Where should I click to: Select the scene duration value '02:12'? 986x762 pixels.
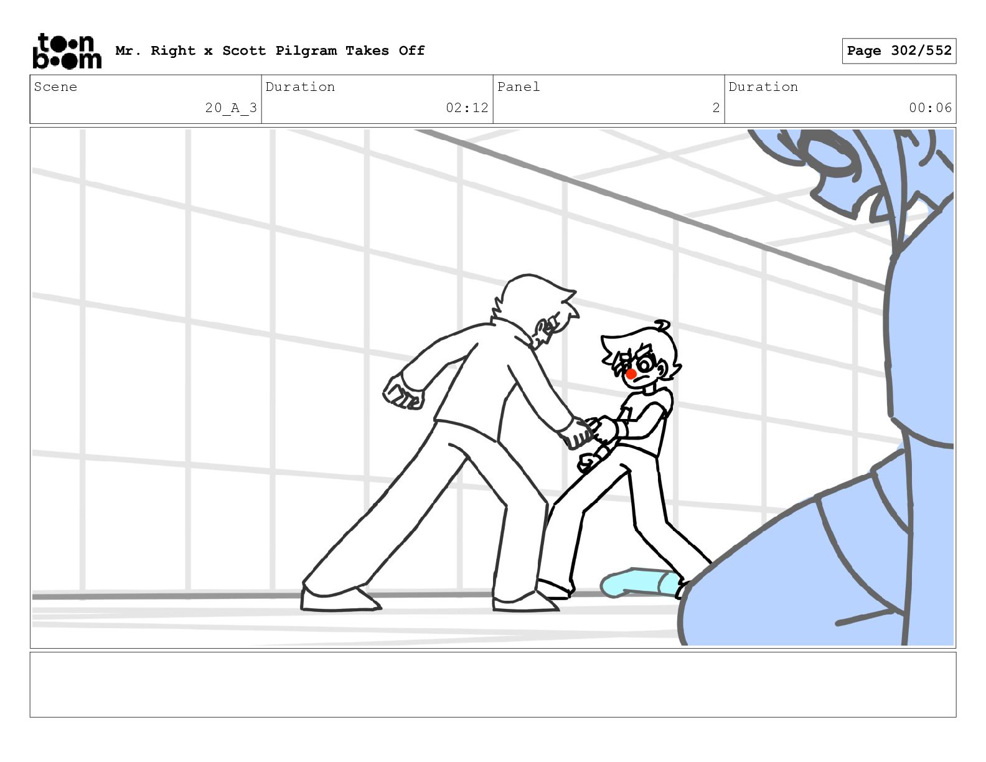coord(467,108)
